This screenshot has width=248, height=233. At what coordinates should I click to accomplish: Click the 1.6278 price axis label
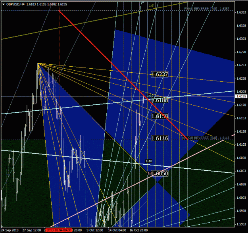coord(241,52)
